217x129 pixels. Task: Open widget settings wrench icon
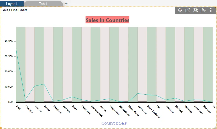[x=195, y=10]
